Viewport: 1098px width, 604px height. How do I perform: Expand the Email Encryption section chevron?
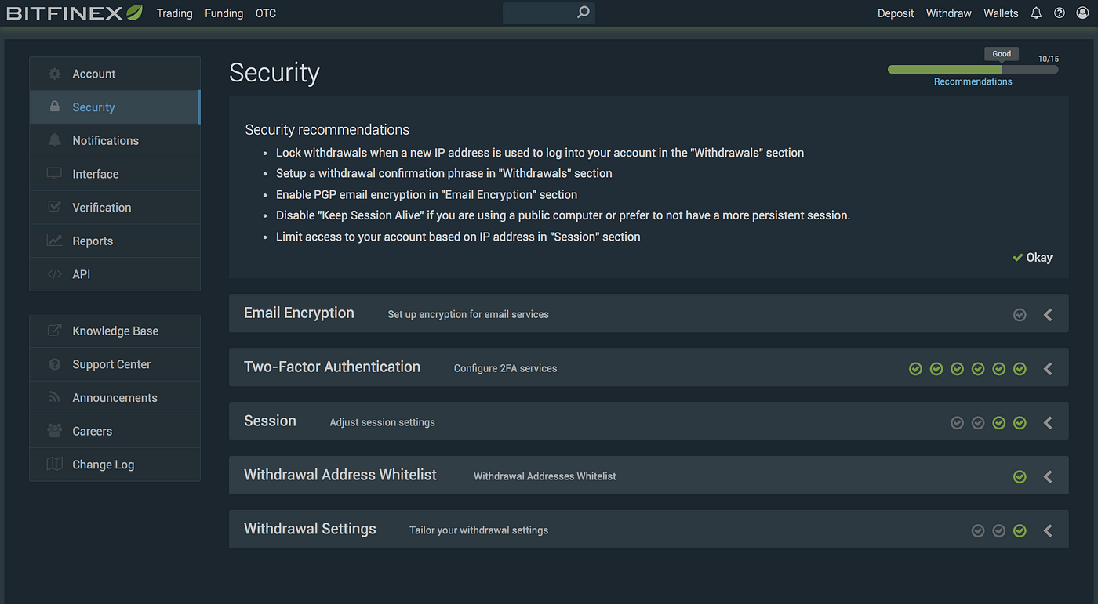(1048, 315)
